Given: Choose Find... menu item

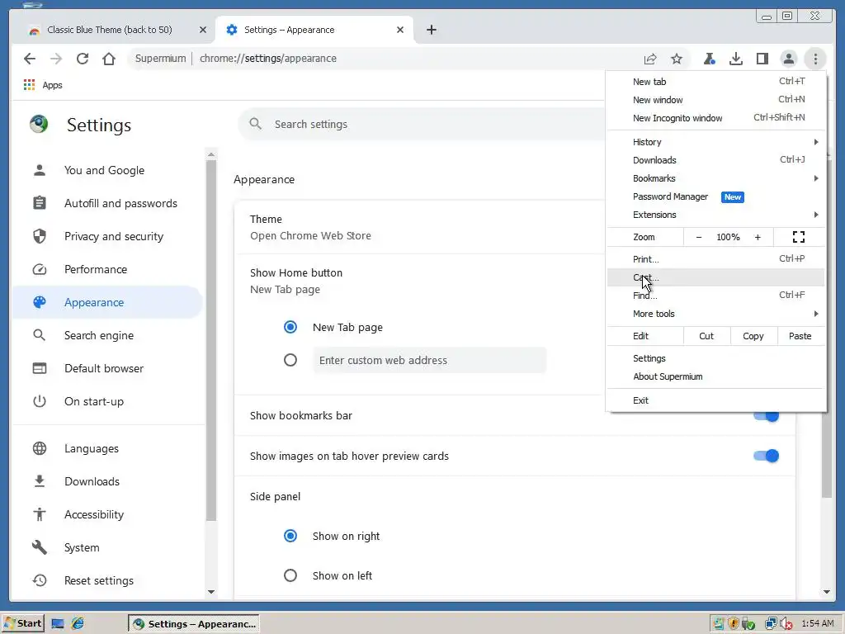Looking at the screenshot, I should pyautogui.click(x=715, y=296).
